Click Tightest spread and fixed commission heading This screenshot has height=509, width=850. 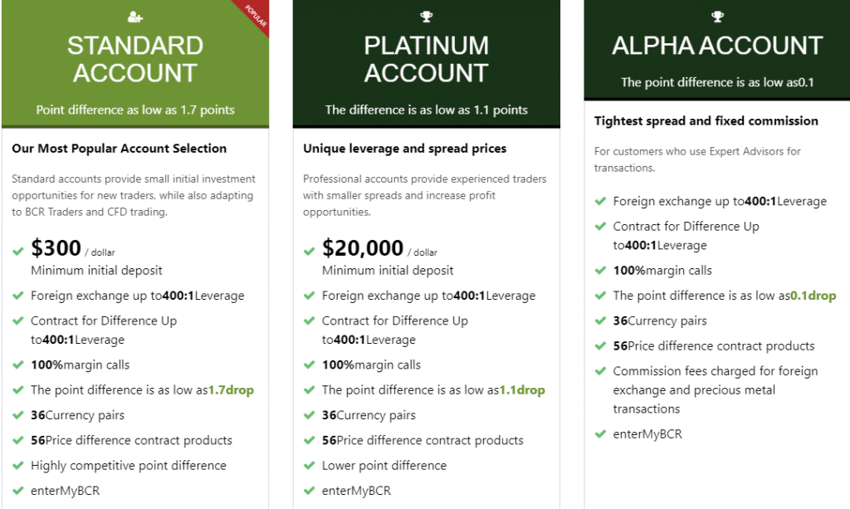[x=706, y=121]
